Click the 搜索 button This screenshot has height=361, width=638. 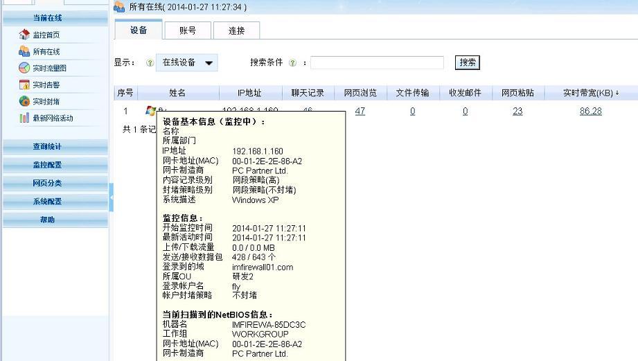click(x=468, y=62)
